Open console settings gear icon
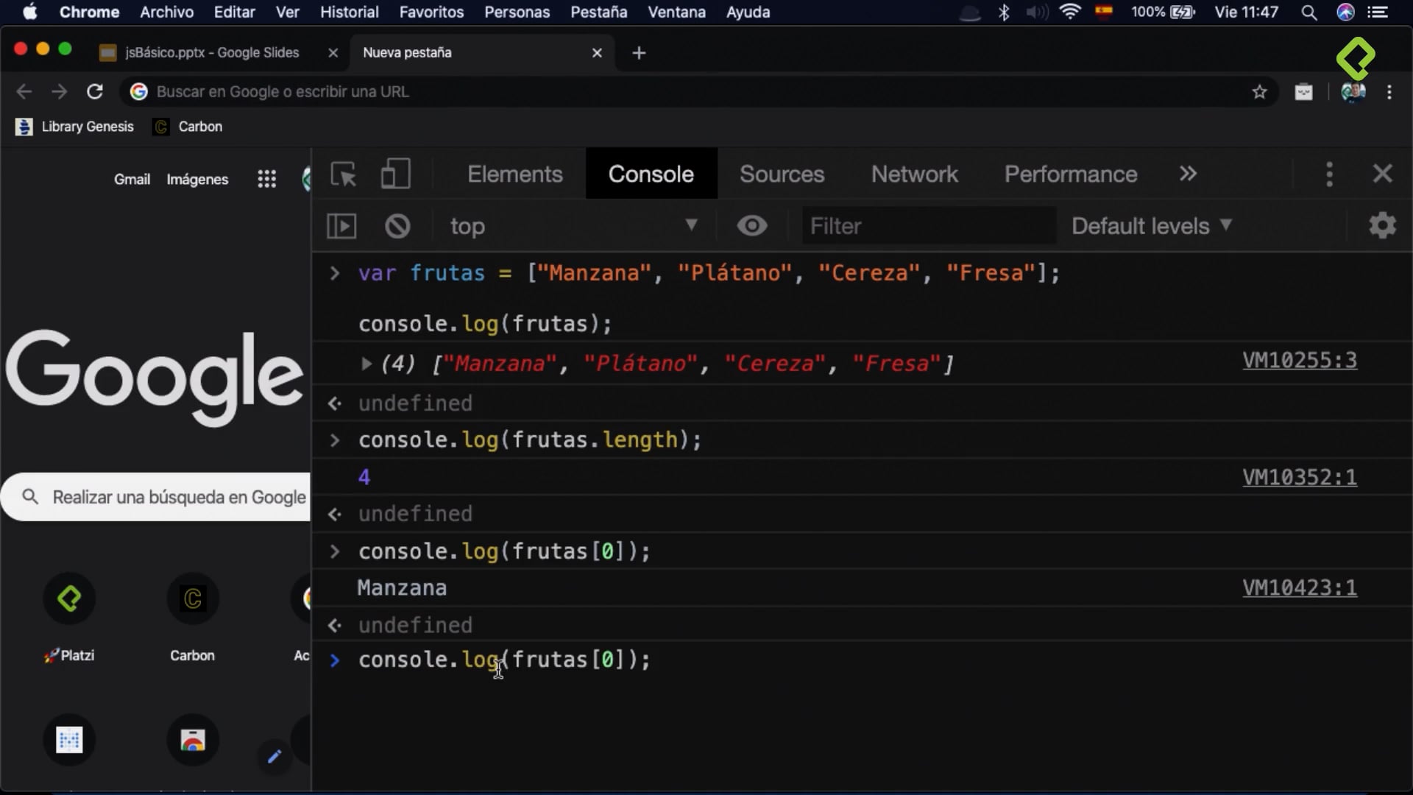1413x795 pixels. 1382,225
